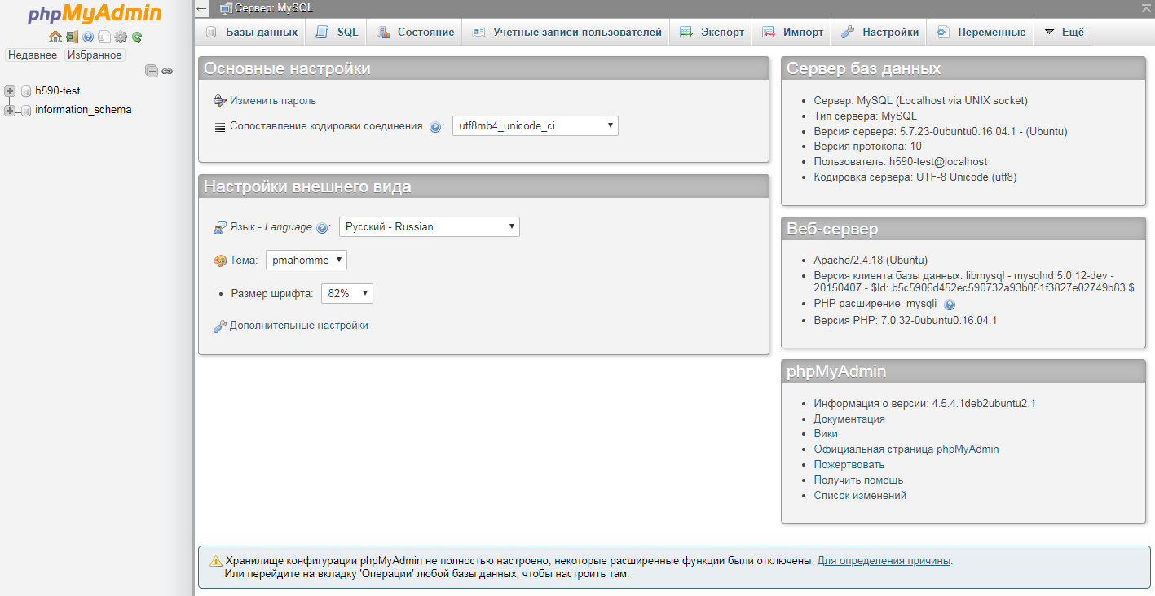Click text Версия протокола: 10

[868, 147]
